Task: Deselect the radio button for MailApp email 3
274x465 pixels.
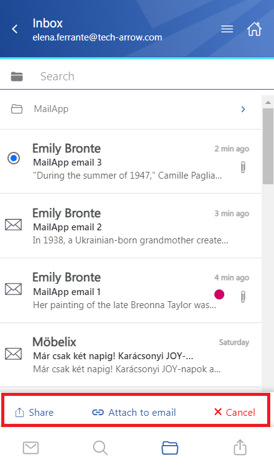Action: coord(14,158)
